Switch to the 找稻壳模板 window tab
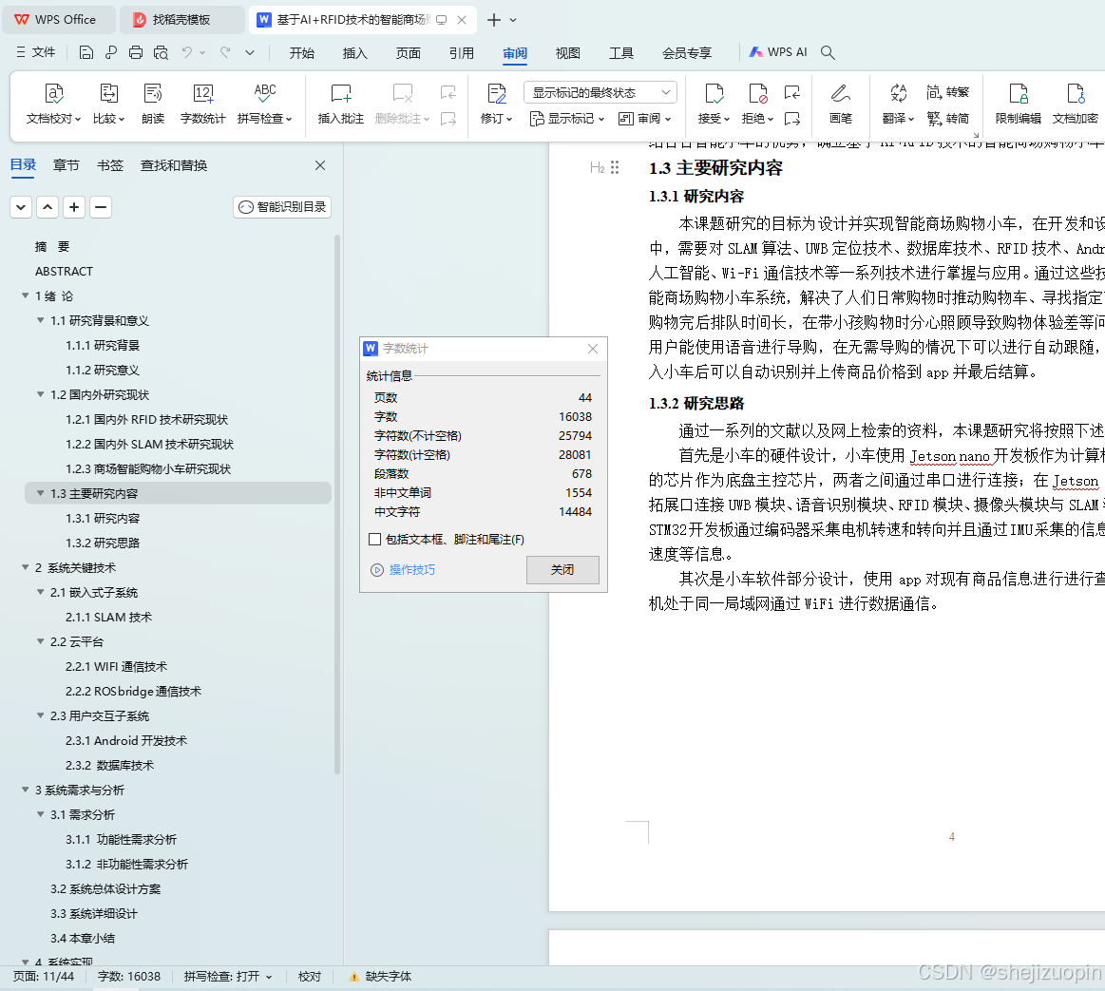The height and width of the screenshot is (991, 1105). pos(181,20)
